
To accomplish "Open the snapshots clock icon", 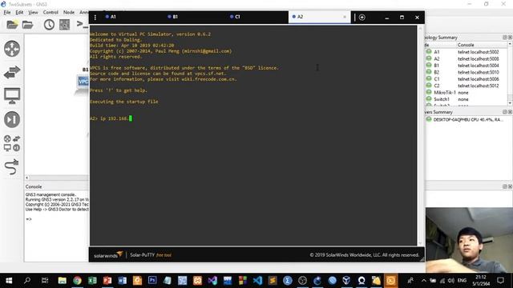I will (x=49, y=25).
